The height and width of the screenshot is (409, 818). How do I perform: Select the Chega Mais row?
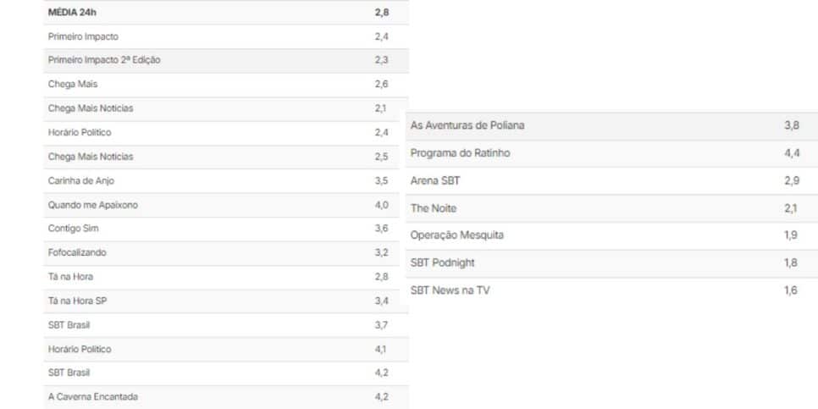point(226,85)
